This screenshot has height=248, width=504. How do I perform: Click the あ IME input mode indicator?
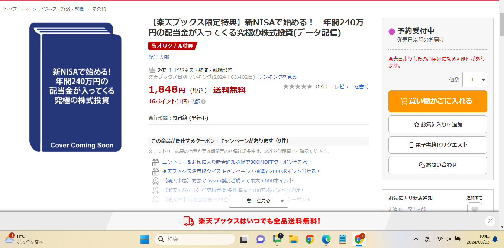pos(427,239)
